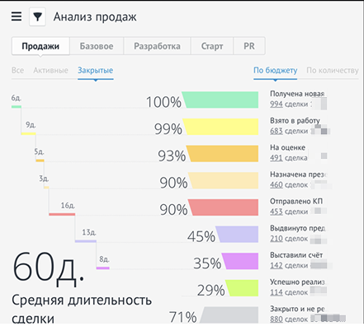364x326 pixels.
Task: Choose the PR tab
Action: click(249, 46)
